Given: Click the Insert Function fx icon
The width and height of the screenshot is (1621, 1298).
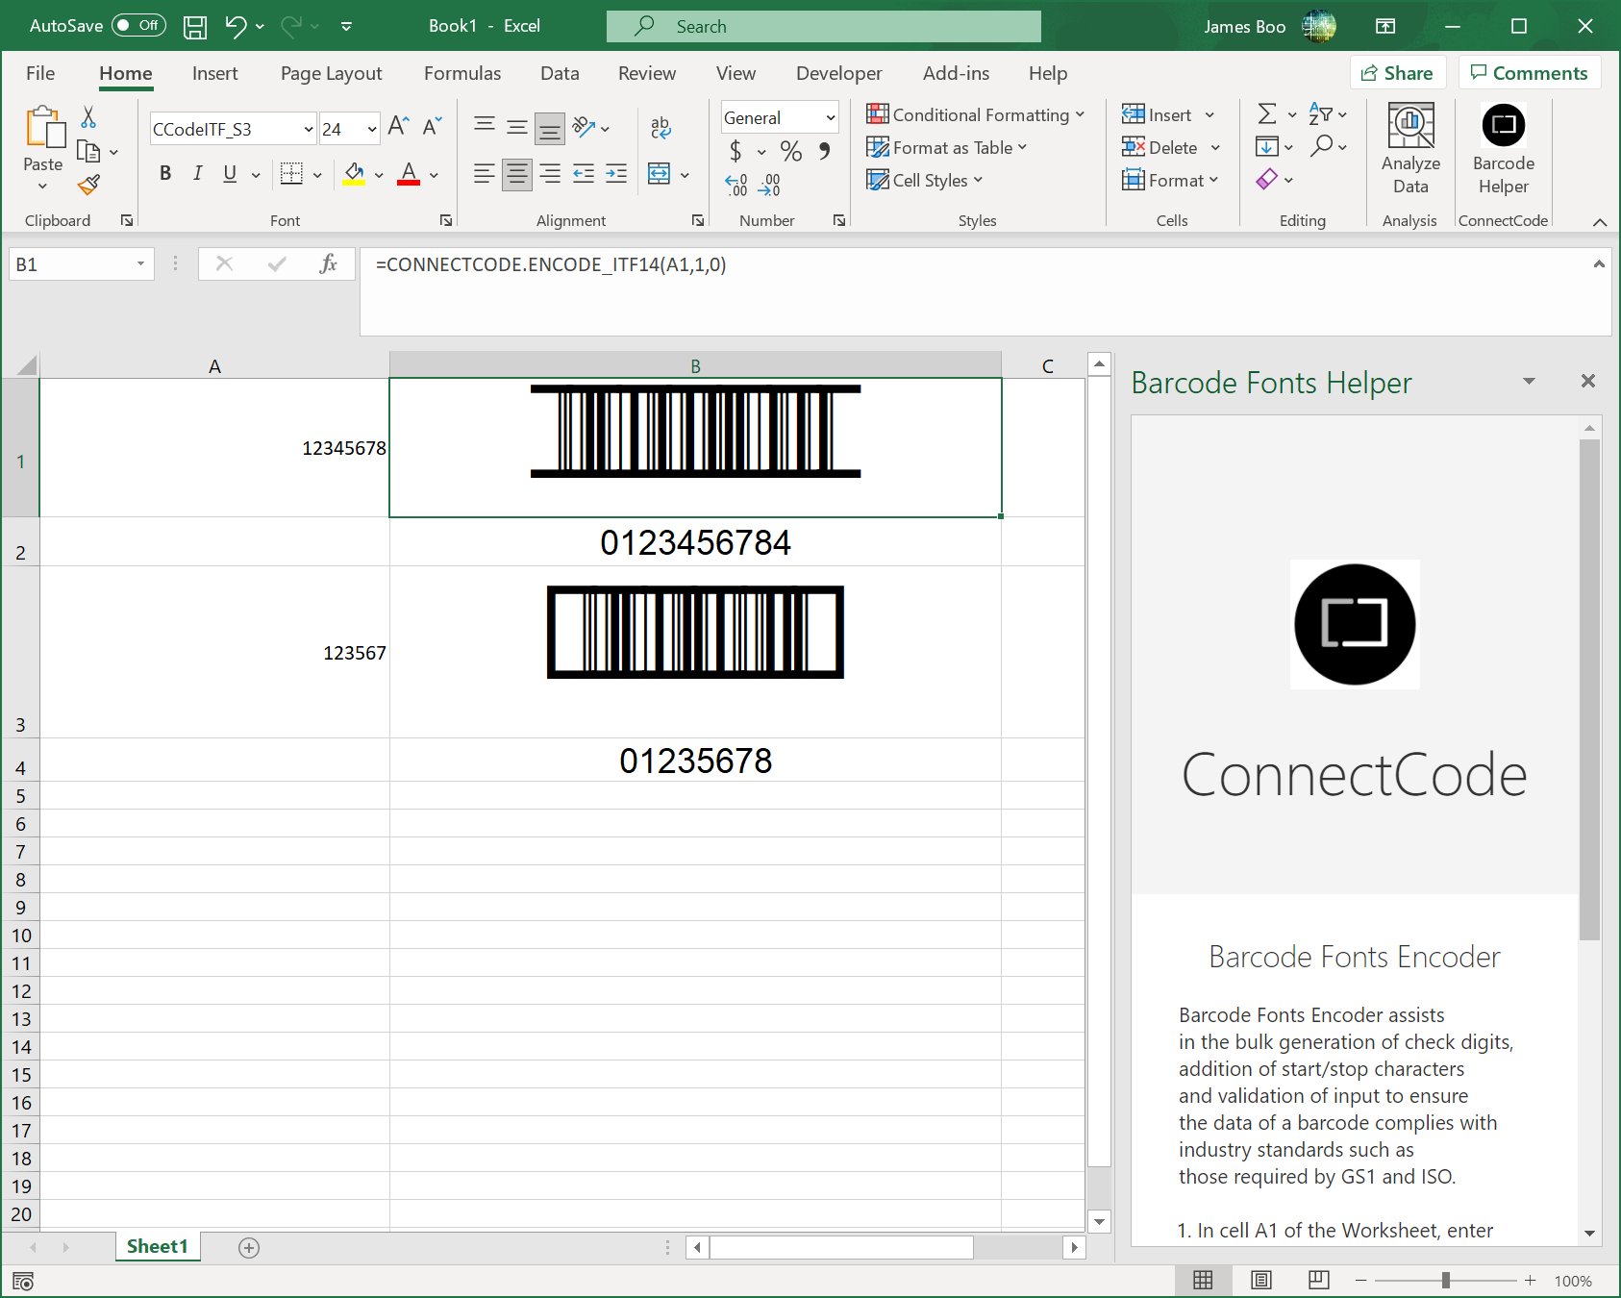Looking at the screenshot, I should (329, 263).
